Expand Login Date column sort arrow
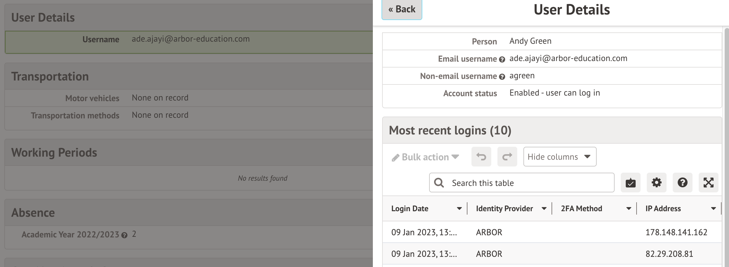 click(459, 209)
